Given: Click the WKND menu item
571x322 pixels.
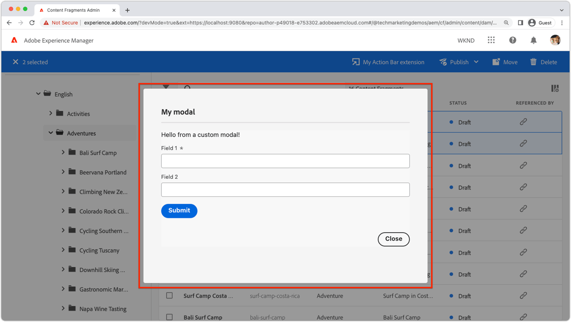Looking at the screenshot, I should (x=466, y=40).
